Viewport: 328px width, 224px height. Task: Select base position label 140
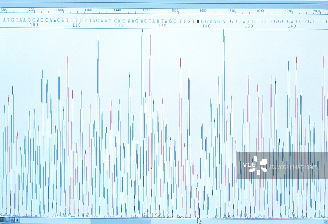206,26
